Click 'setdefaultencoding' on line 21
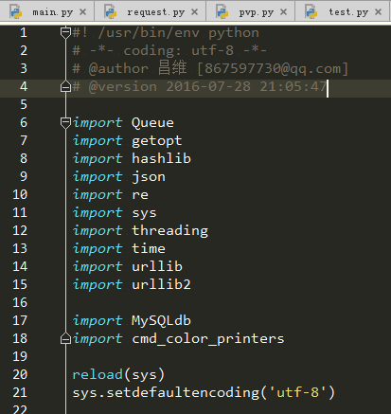The image size is (391, 414). coord(183,393)
